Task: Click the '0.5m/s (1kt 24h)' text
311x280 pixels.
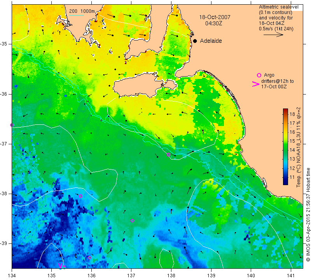Action: pos(276,29)
